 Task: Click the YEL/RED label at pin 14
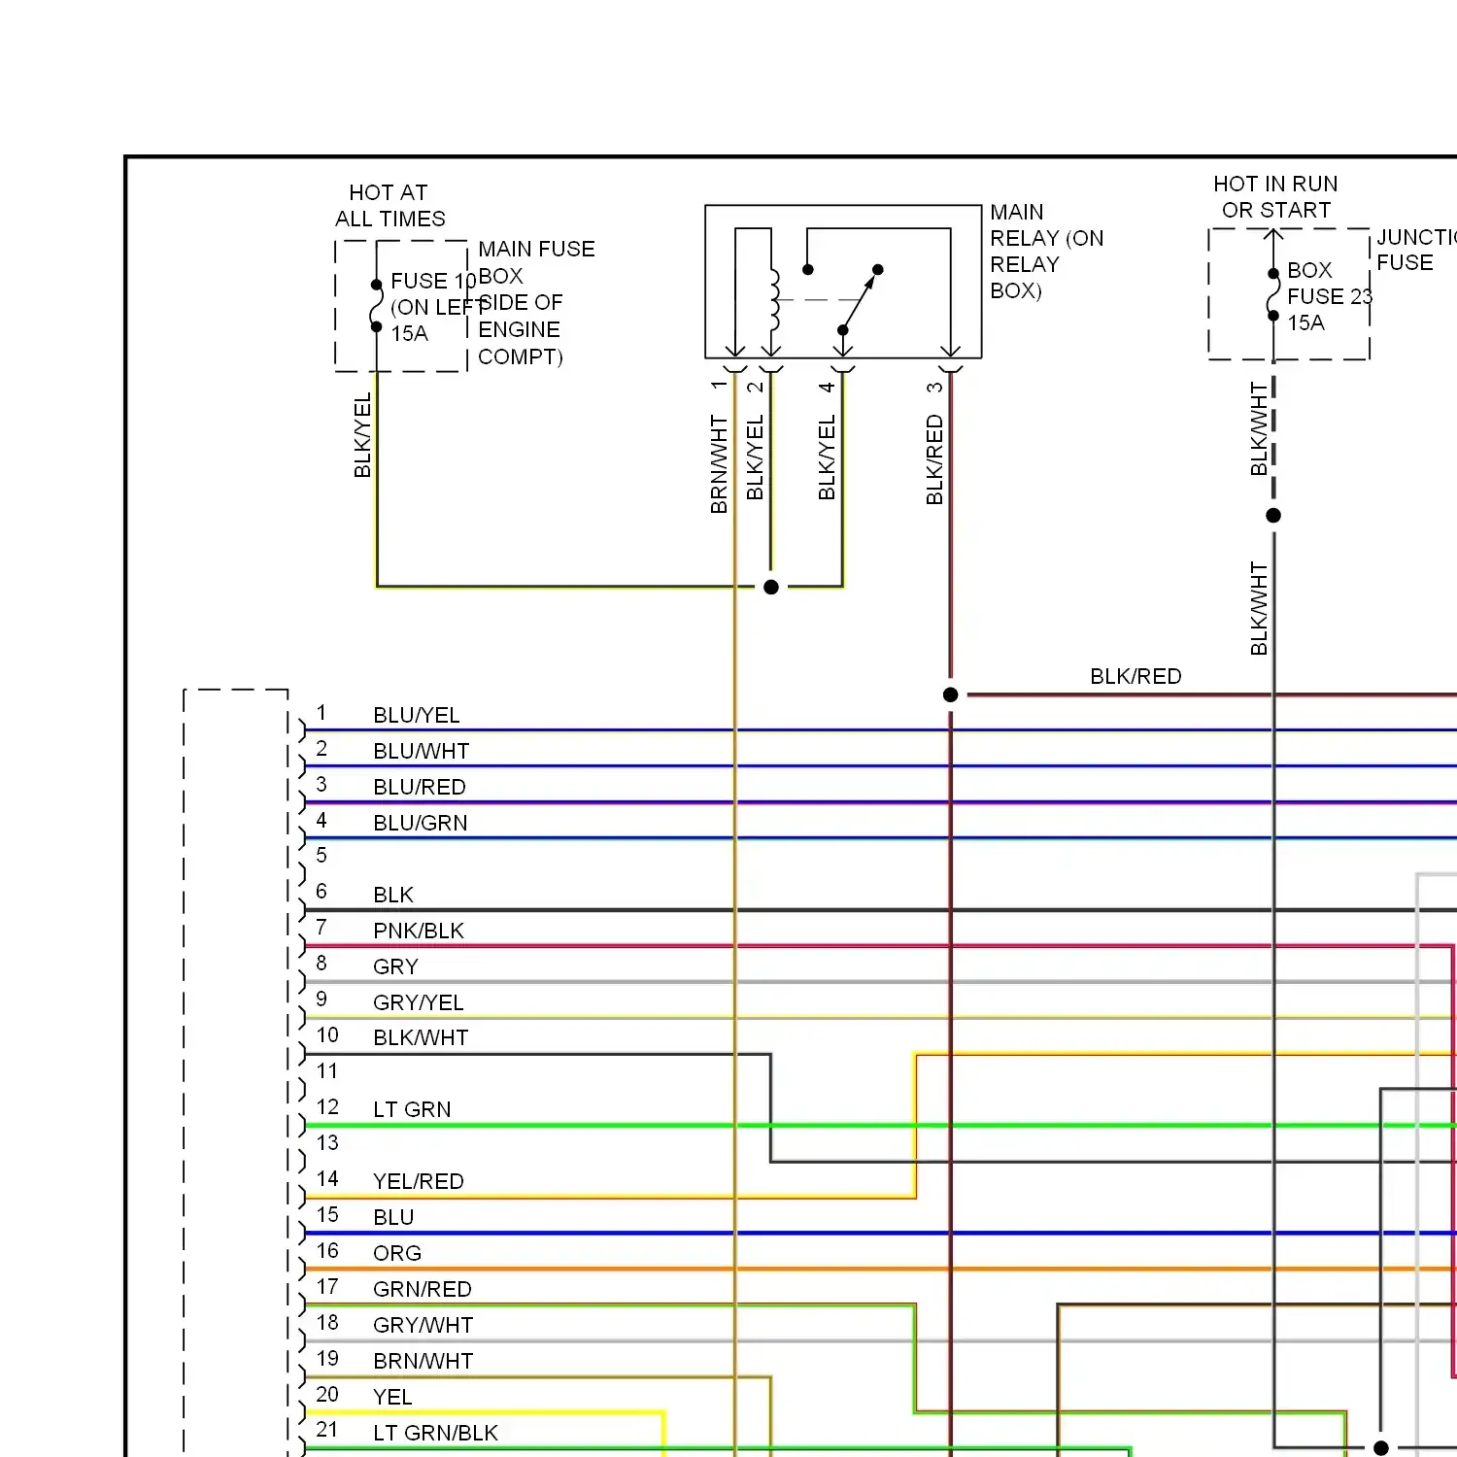tap(419, 1181)
